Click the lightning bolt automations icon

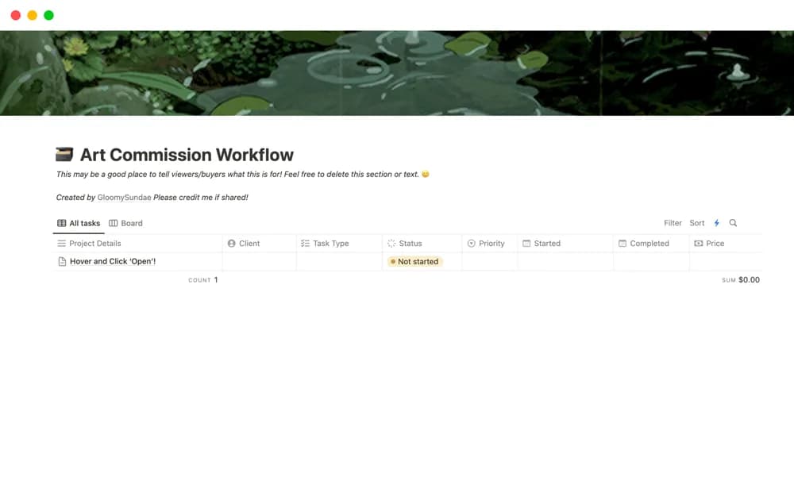tap(716, 223)
